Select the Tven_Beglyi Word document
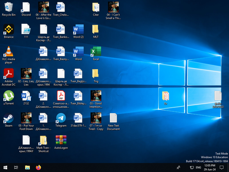Viewport: 229px width, 172px height. click(78, 73)
